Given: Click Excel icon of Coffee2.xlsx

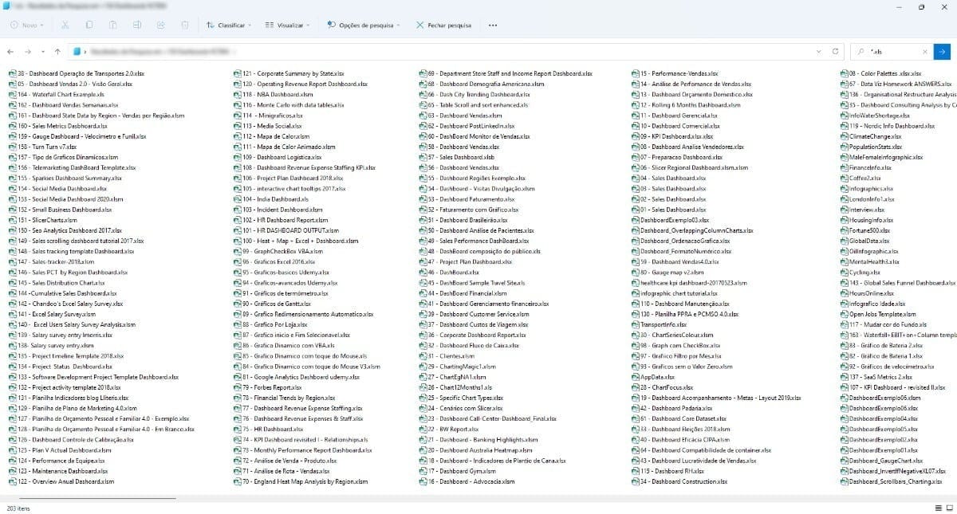Looking at the screenshot, I should coord(845,179).
